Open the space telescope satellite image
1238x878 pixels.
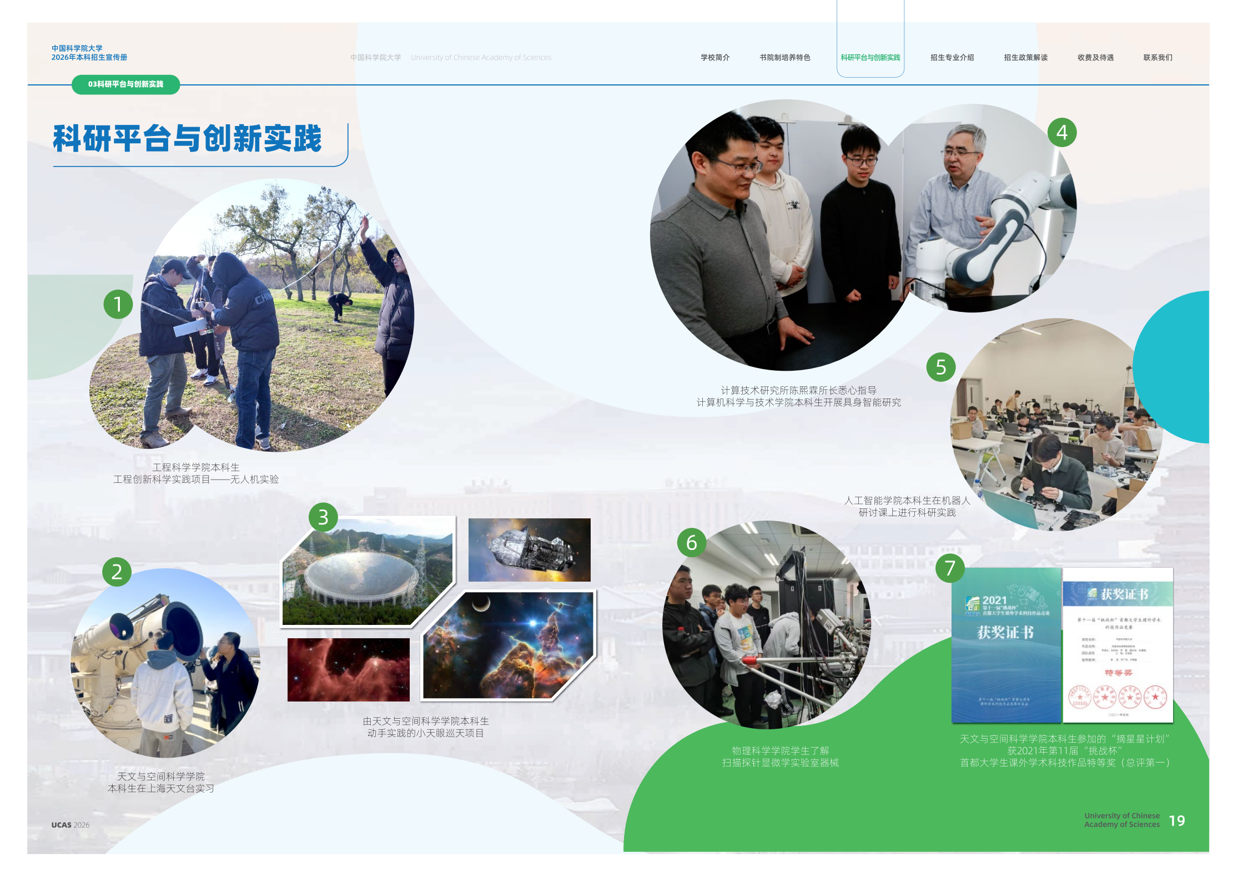pos(530,550)
